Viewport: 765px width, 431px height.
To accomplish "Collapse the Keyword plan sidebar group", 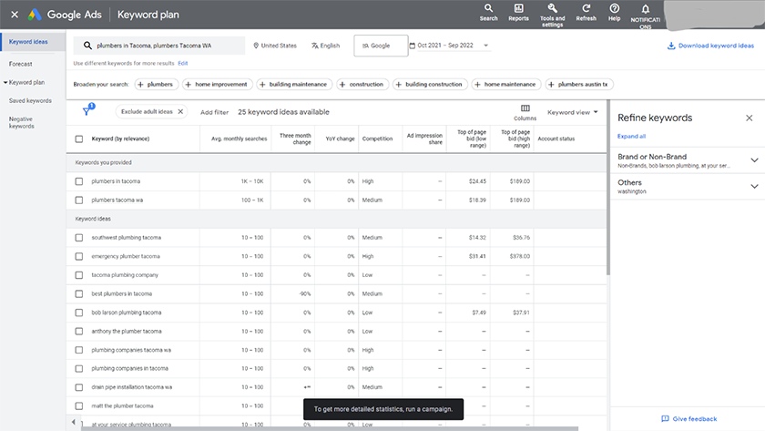I will click(x=5, y=83).
